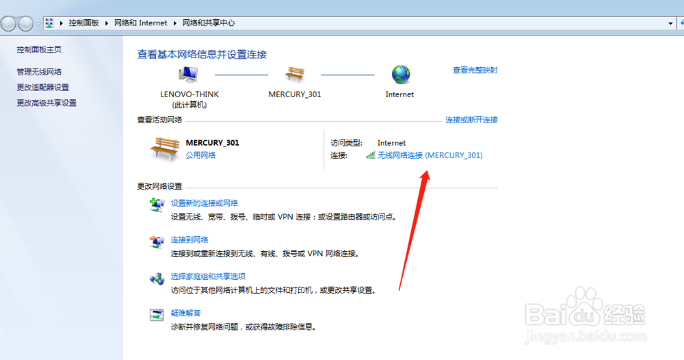684x360 pixels.
Task: Click the 连接或断开连接 link
Action: tap(471, 120)
